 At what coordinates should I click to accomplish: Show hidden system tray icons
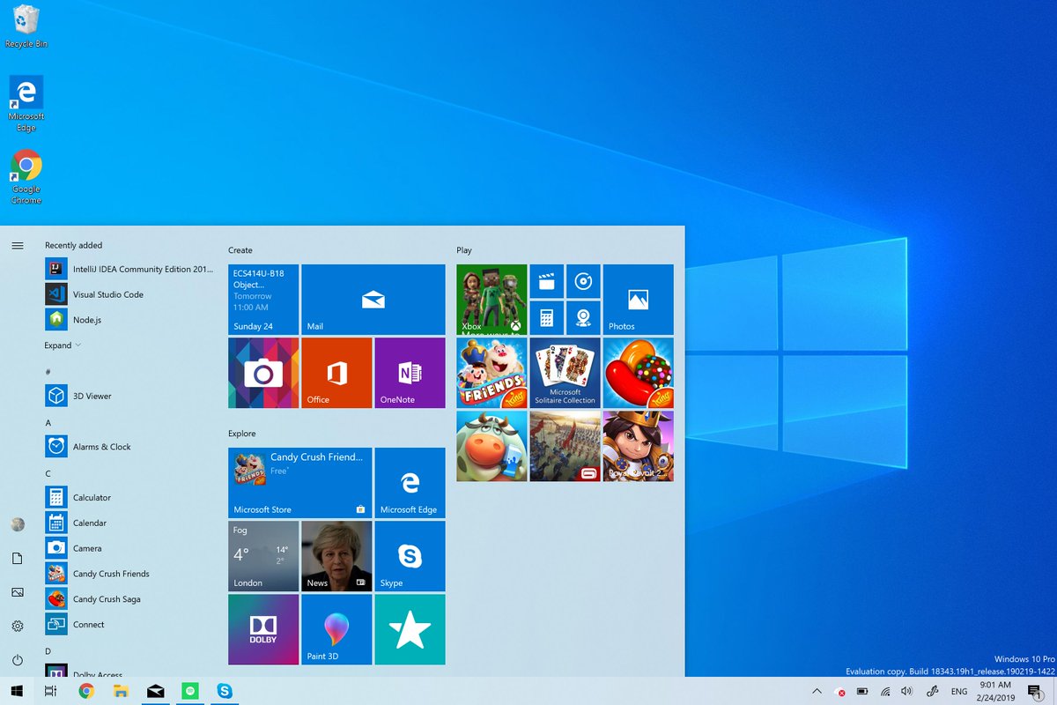817,692
